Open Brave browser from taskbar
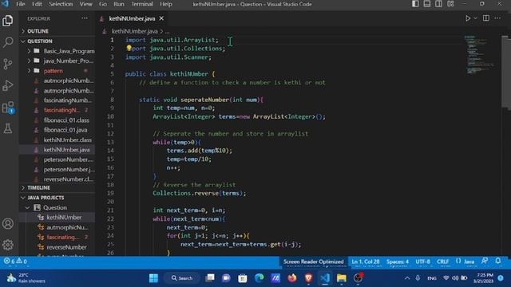 click(308, 278)
